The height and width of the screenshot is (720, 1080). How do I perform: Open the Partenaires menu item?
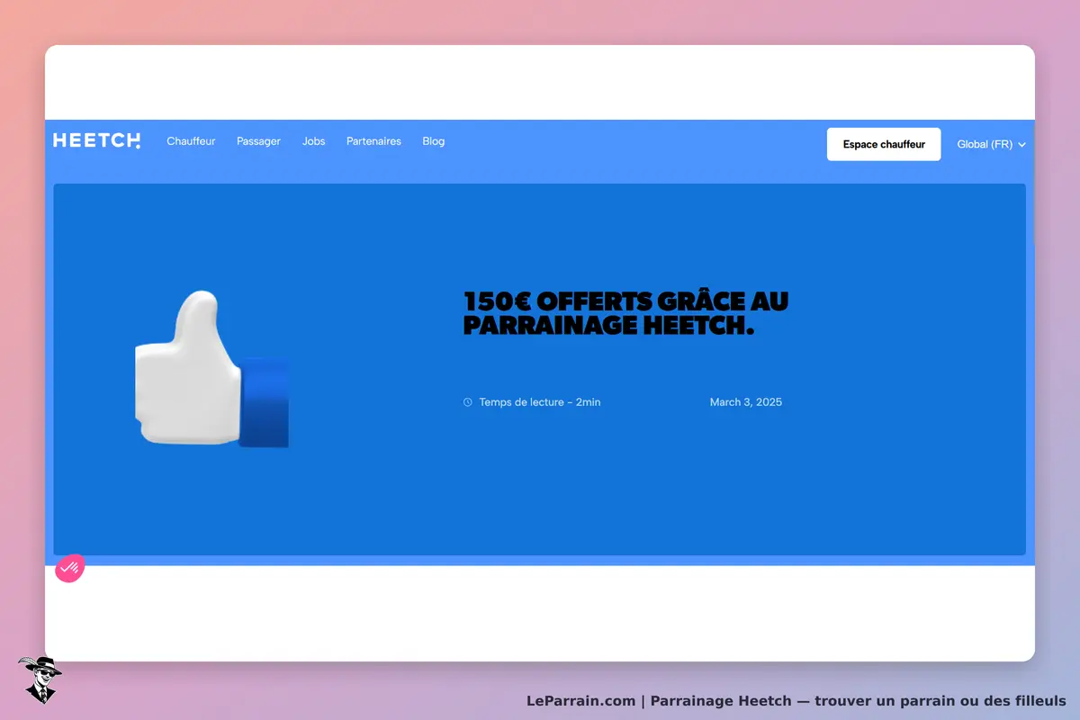coord(373,141)
